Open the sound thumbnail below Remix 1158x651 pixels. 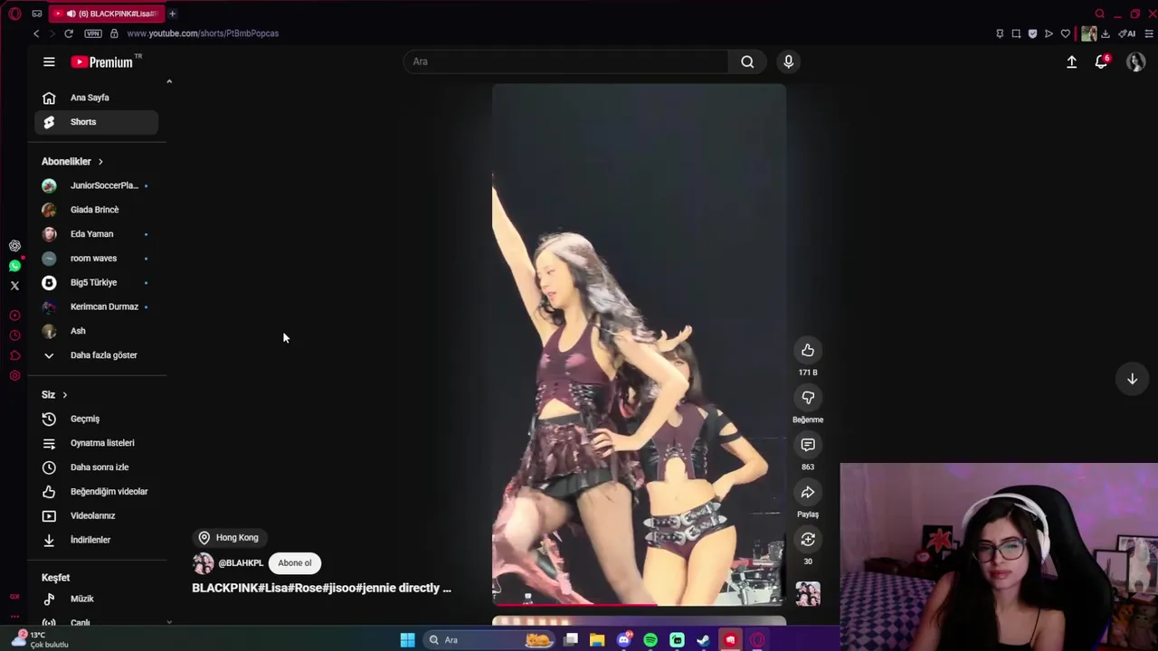808,593
